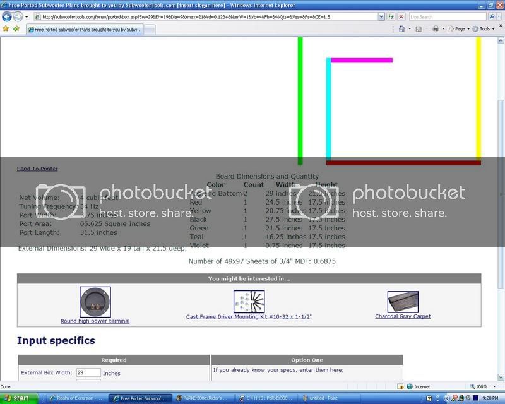The width and height of the screenshot is (505, 404).
Task: Switch to Realm of Excursion taskbar window
Action: click(x=76, y=398)
